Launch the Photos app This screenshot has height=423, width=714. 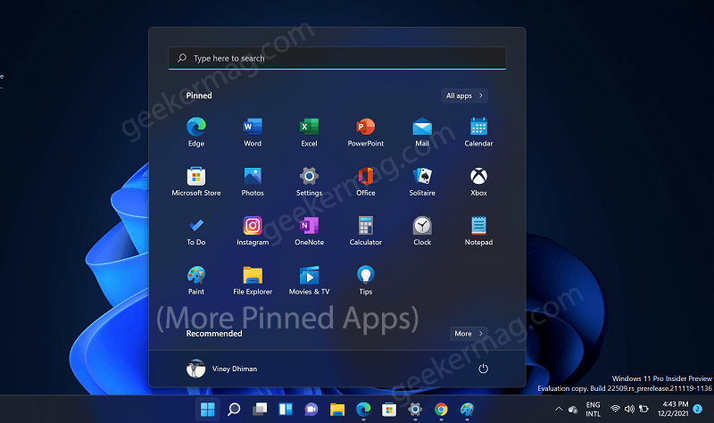coord(253,181)
